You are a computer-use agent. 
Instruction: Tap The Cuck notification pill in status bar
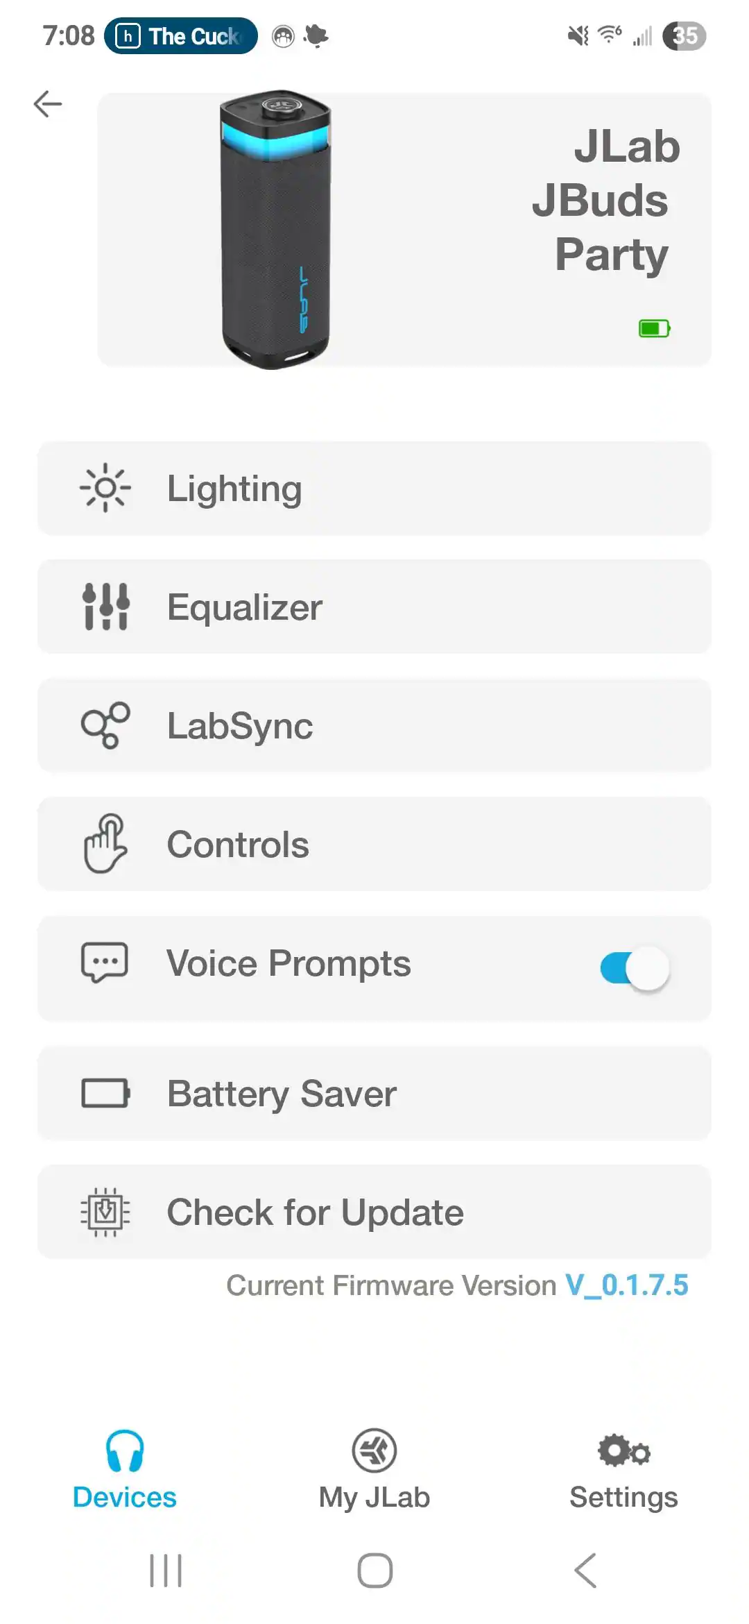point(181,36)
